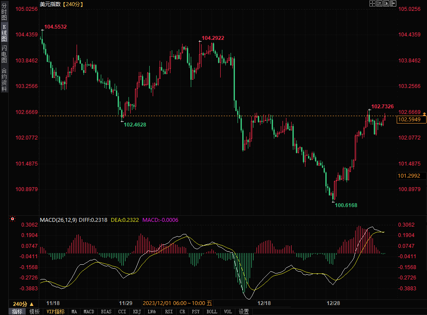Click the 美元指数 chart title
Image resolution: width=427 pixels, height=315 pixels.
coord(50,4)
